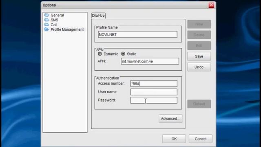
Task: Choose the Dynamic APN radio button
Action: click(100, 54)
